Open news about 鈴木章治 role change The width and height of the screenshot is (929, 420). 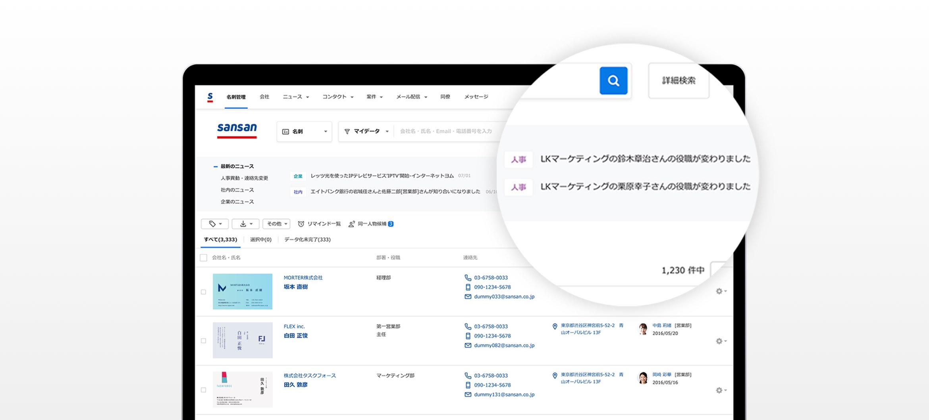(x=645, y=159)
